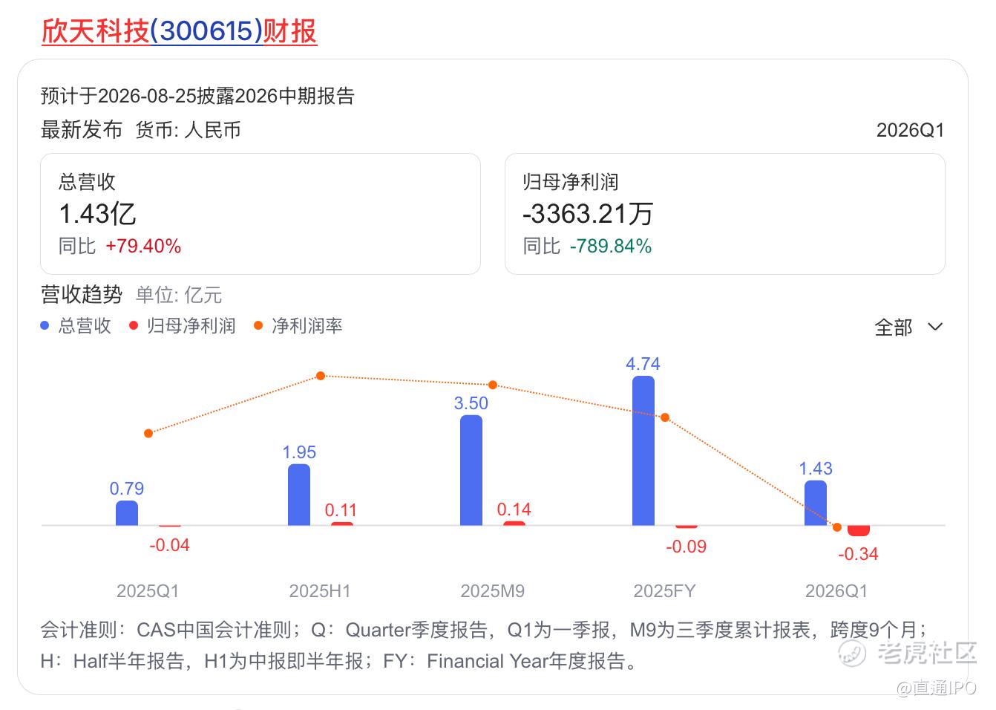Screen dimensions: 996x710
Task: Click the 4.74 revenue value label
Action: [643, 364]
